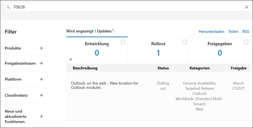Expand the Freigabezeitraum filter
Image resolution: width=253 pixels, height=128 pixels.
41,63
